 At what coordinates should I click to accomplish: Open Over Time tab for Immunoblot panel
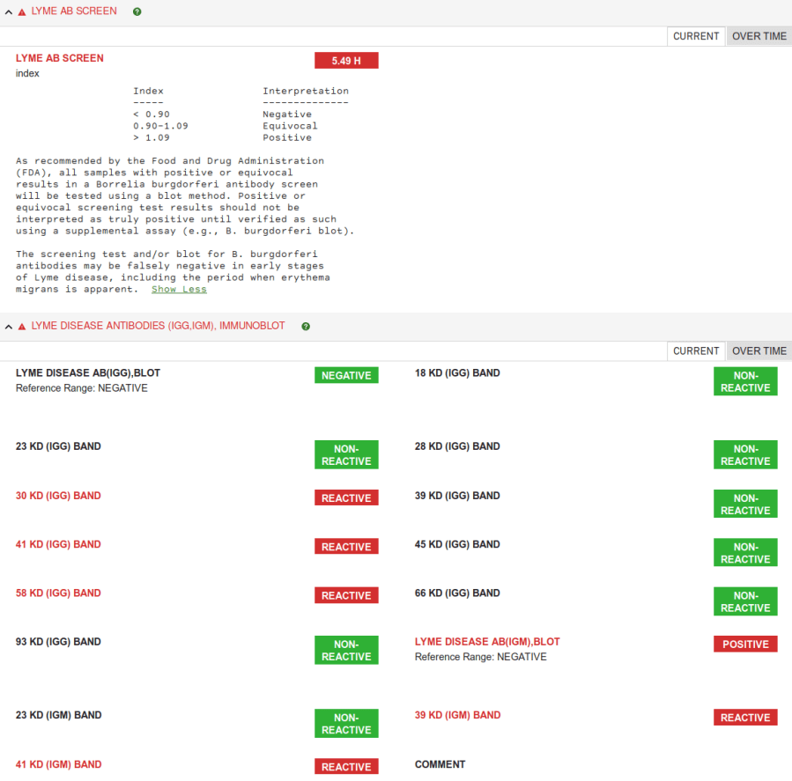(x=759, y=350)
